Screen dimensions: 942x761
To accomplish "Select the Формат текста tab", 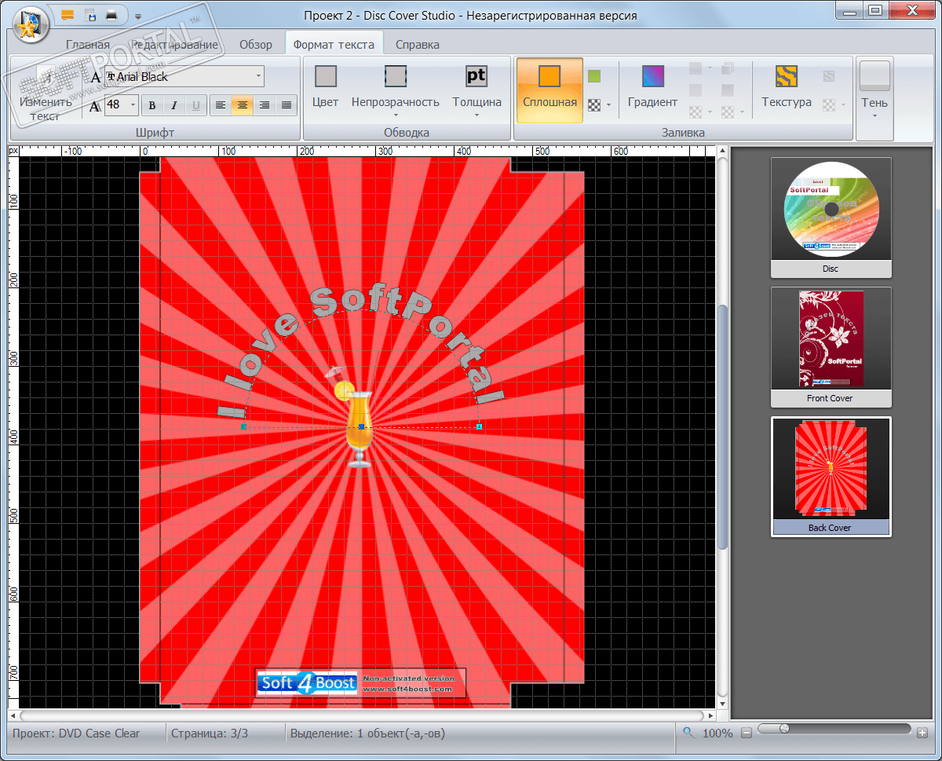I will (x=334, y=45).
